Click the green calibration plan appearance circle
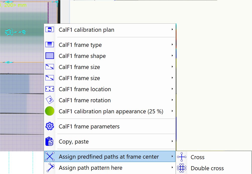The height and width of the screenshot is (174, 252). [x=49, y=111]
